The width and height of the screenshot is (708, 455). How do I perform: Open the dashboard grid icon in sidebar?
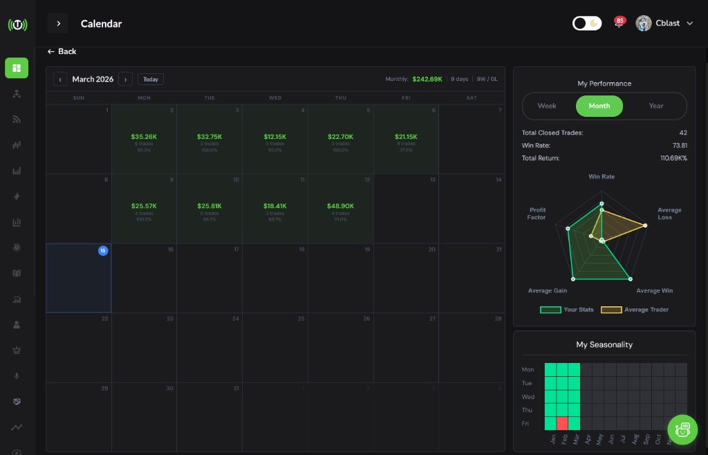point(17,68)
